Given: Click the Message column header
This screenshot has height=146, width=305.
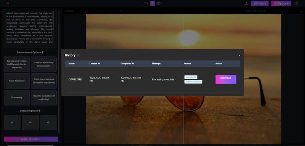Looking at the screenshot, I should coord(156,64).
